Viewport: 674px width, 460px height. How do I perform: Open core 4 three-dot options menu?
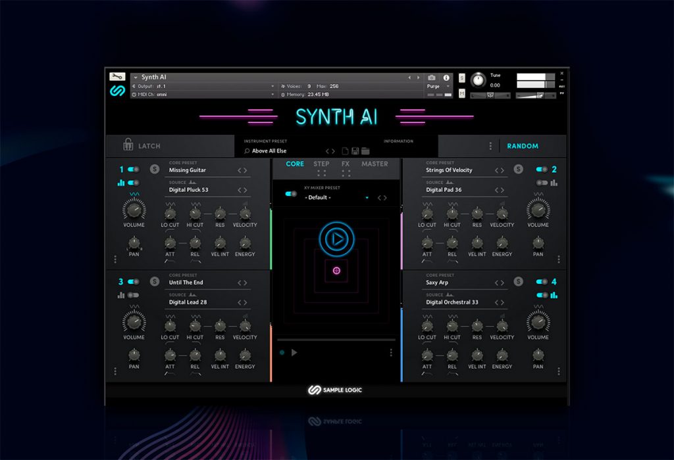pos(558,371)
